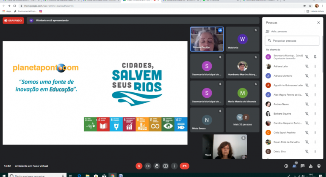Open the Chrome profile avatar
The width and height of the screenshot is (326, 177).
coord(317,6)
